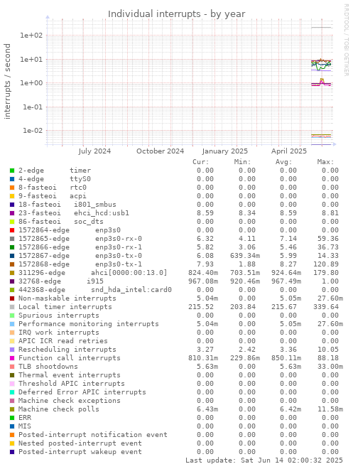
Task: Click the January 2025 axis label
Action: tap(224, 151)
